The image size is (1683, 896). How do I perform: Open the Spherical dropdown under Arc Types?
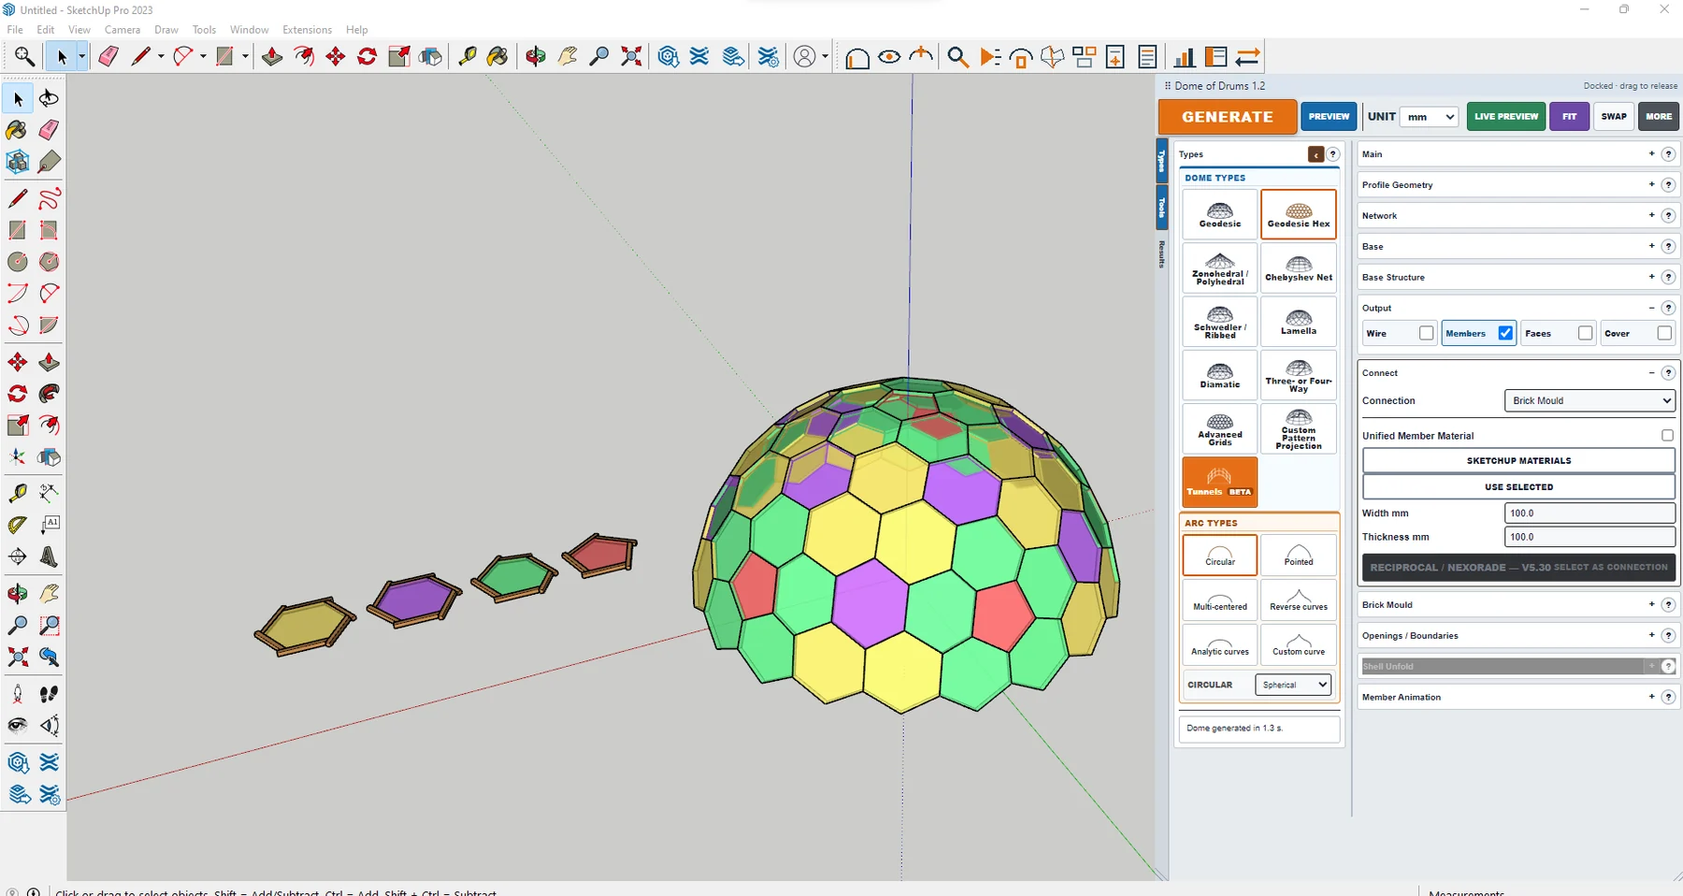coord(1293,685)
